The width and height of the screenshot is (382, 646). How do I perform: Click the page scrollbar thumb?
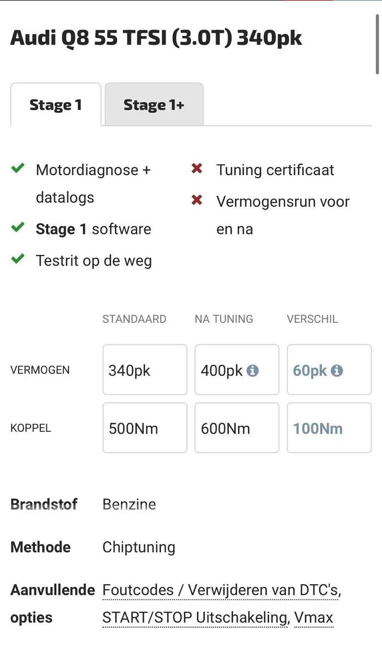click(377, 44)
